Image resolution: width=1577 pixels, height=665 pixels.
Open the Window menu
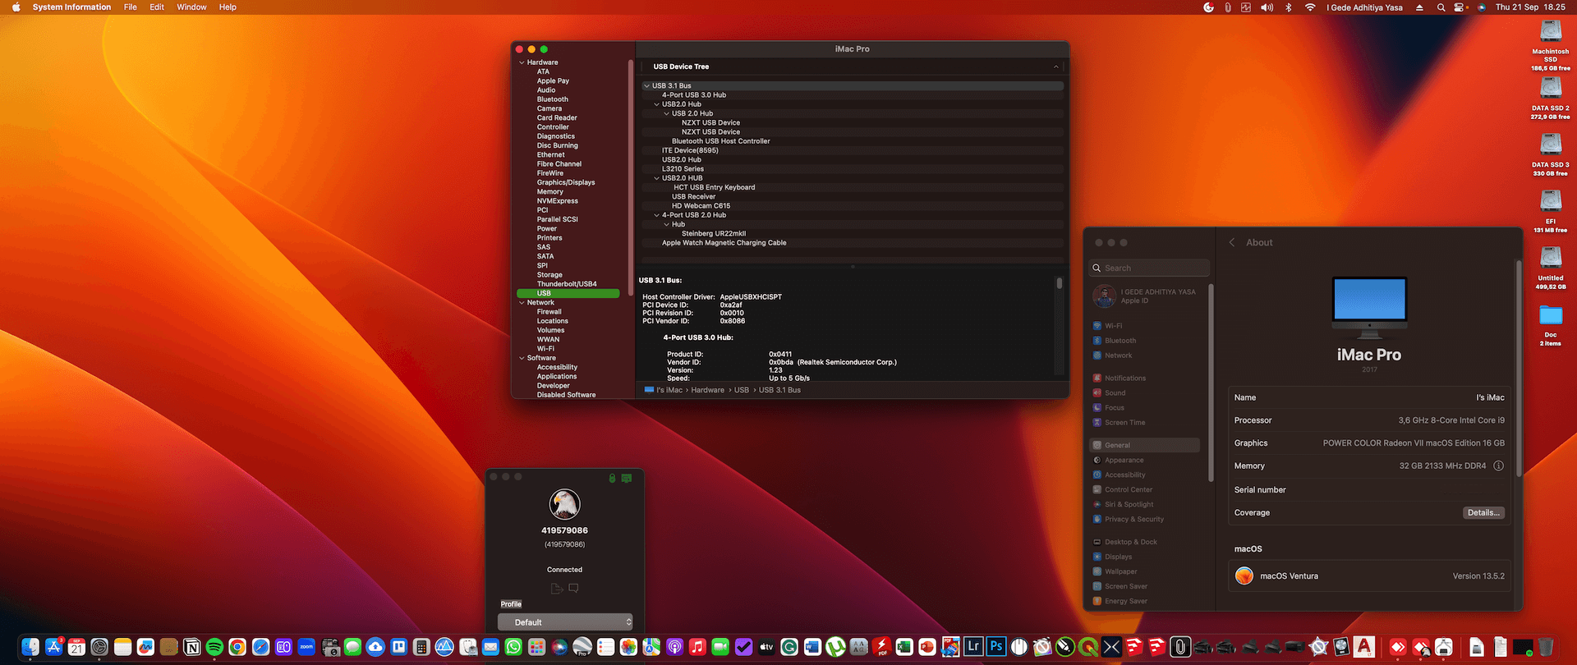pos(191,7)
